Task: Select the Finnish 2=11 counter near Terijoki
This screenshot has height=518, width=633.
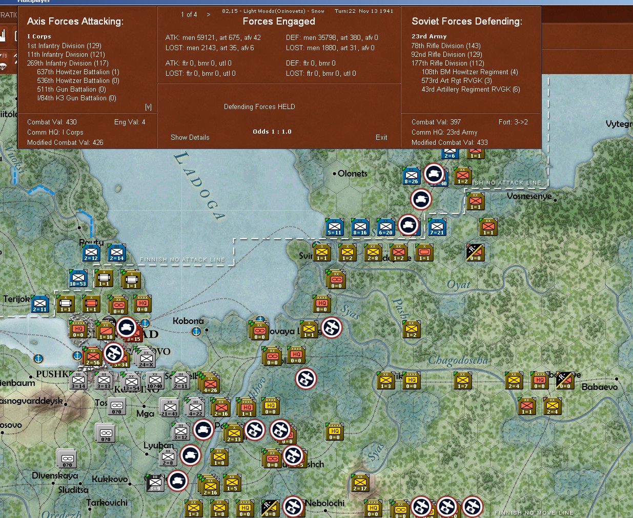Action: (40, 304)
